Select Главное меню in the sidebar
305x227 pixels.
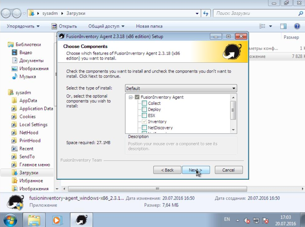pyautogui.click(x=31, y=165)
